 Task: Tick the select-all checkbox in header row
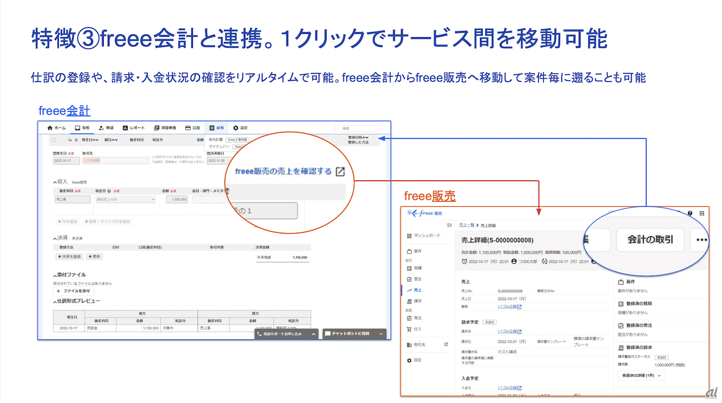click(x=54, y=139)
